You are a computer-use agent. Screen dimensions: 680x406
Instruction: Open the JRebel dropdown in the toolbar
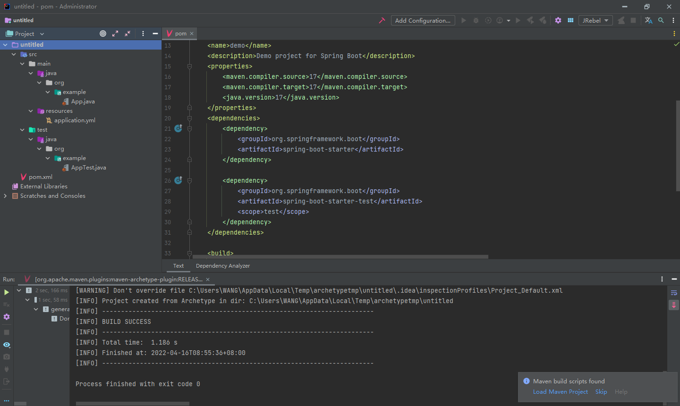595,20
